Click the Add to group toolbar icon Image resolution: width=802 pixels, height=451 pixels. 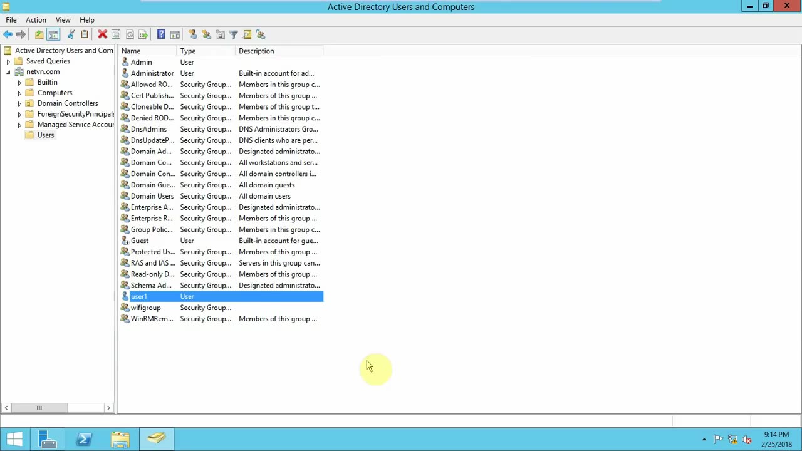(x=261, y=34)
